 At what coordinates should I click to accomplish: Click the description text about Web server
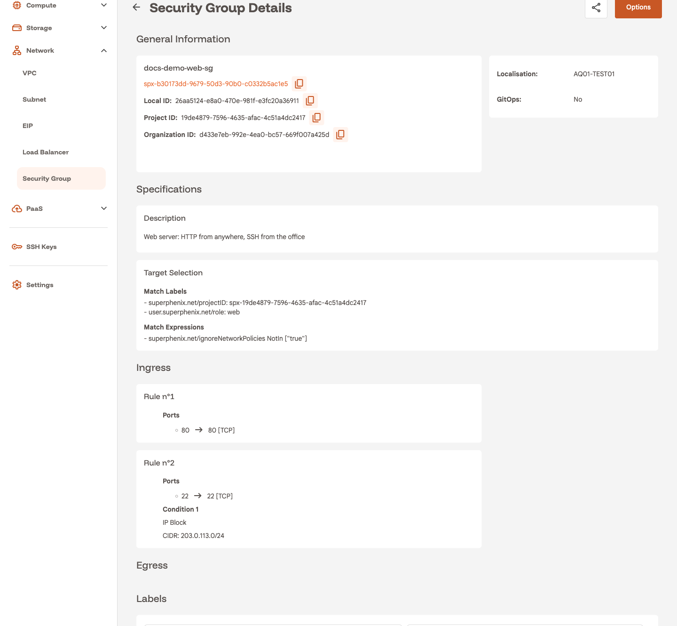click(224, 237)
